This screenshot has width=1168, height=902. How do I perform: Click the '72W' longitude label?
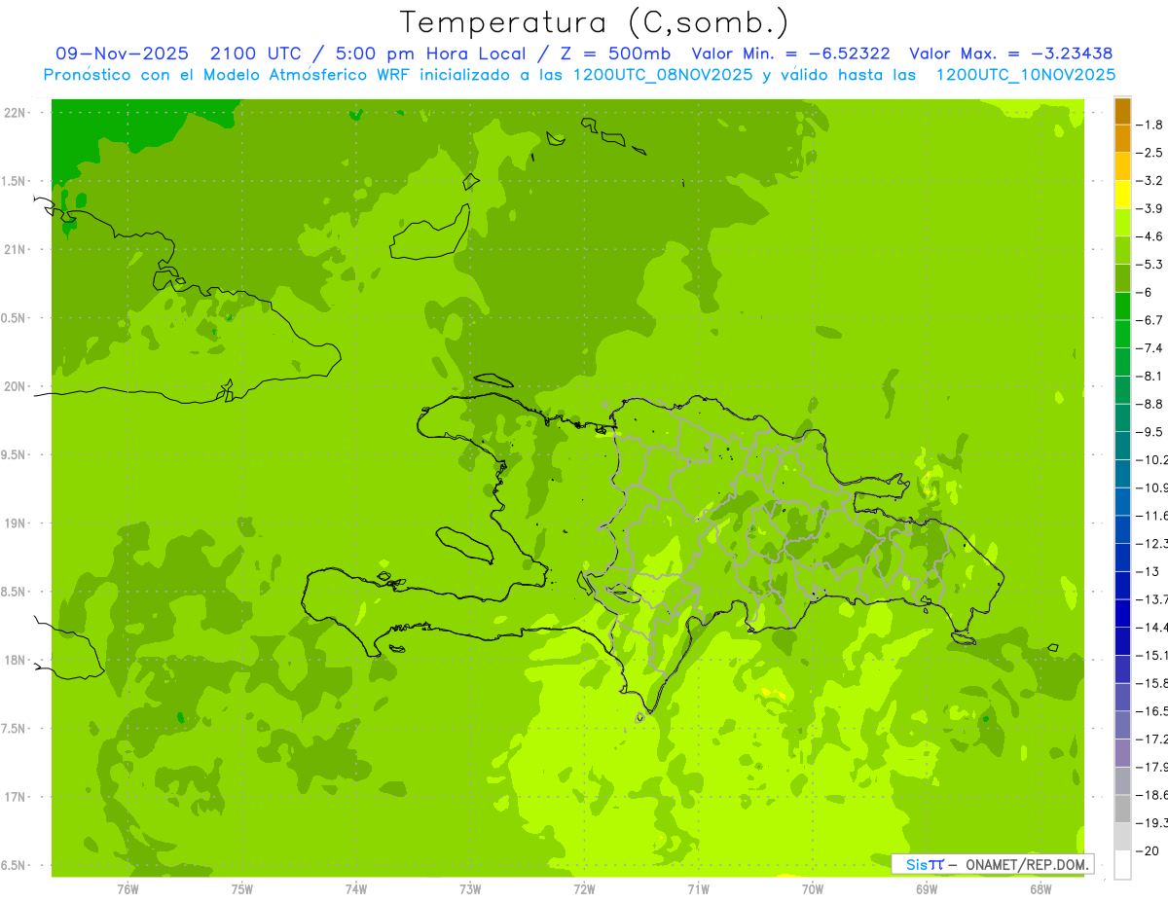click(x=584, y=888)
